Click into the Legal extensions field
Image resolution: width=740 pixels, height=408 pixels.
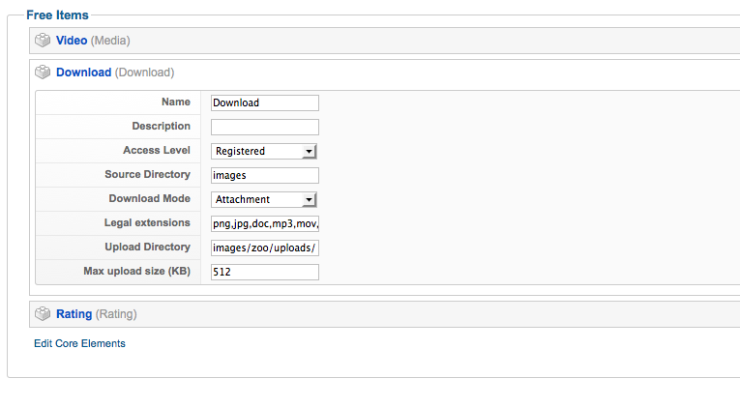[x=265, y=223]
